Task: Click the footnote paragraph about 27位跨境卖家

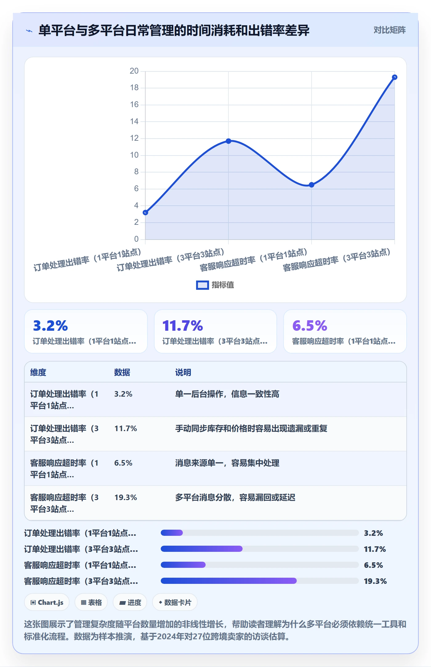Action: pos(215,630)
